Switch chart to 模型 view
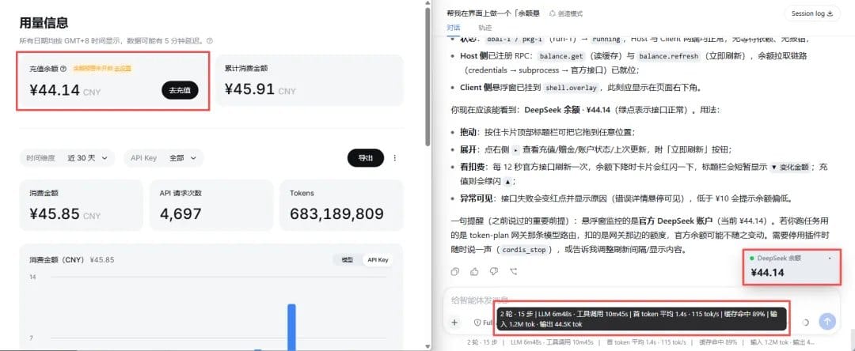 pyautogui.click(x=348, y=259)
